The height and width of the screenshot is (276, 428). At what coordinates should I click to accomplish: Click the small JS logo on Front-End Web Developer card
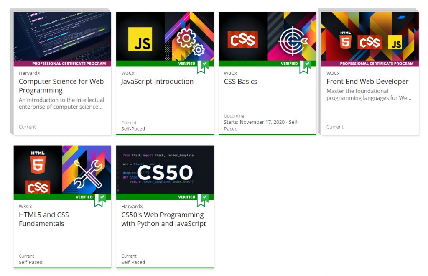click(x=395, y=42)
